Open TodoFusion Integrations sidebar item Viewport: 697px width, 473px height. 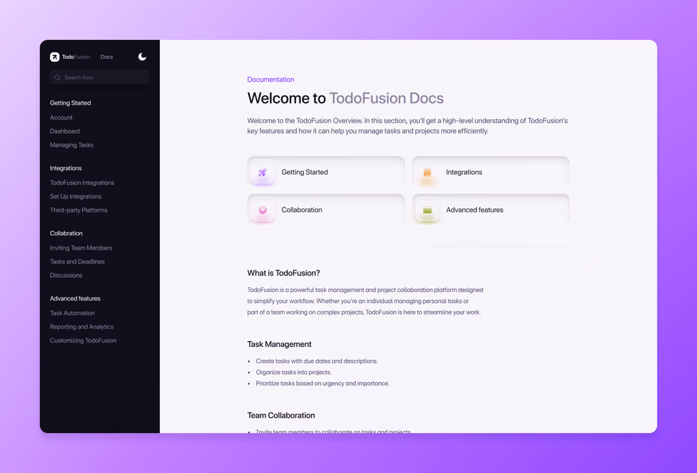[x=82, y=183]
